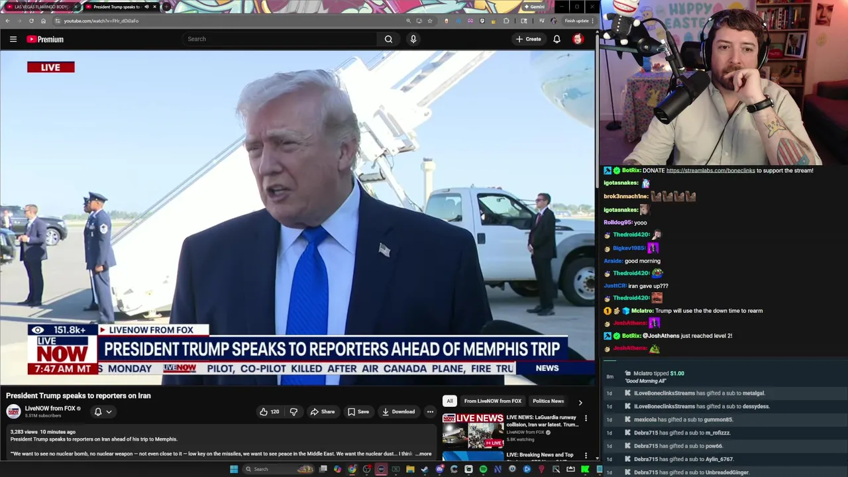The width and height of the screenshot is (848, 477).
Task: Open options for Breaking News and Top video
Action: pyautogui.click(x=586, y=456)
